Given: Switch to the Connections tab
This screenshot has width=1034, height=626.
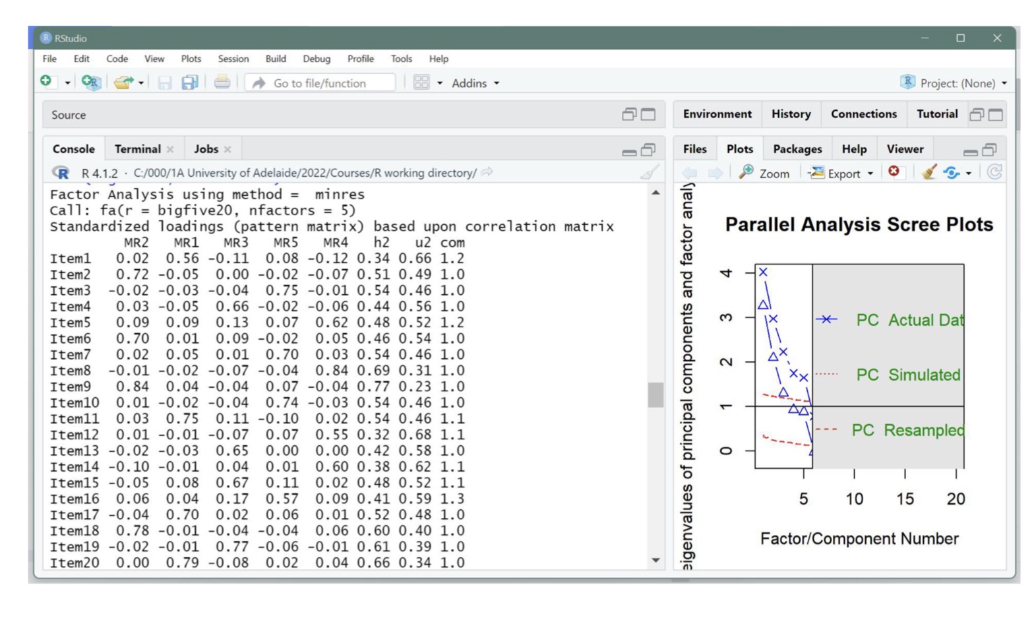Looking at the screenshot, I should tap(864, 114).
